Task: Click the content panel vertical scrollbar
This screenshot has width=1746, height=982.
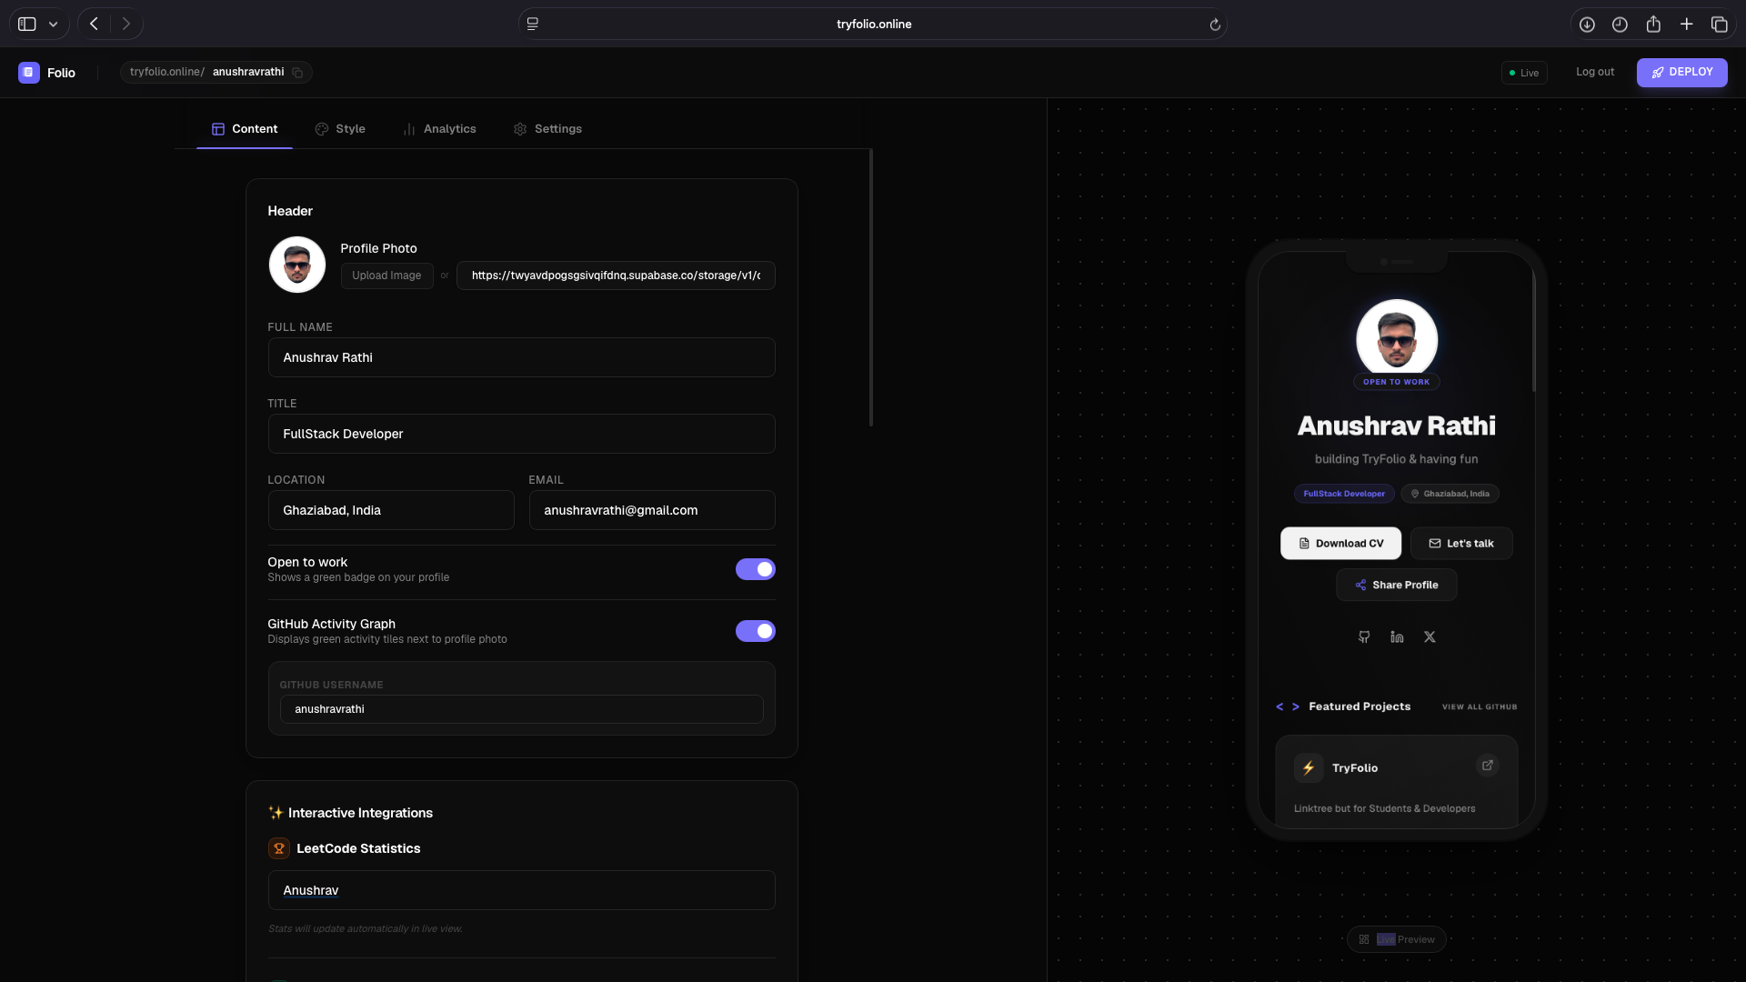Action: (871, 287)
